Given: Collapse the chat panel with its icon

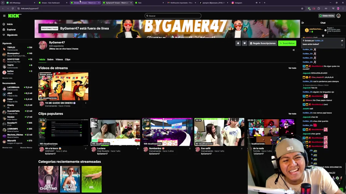Looking at the screenshot, I should click(x=303, y=23).
